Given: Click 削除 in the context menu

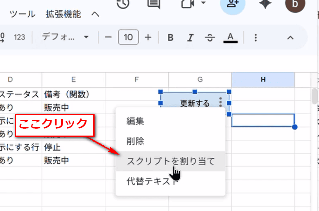Looking at the screenshot, I should pos(135,141).
